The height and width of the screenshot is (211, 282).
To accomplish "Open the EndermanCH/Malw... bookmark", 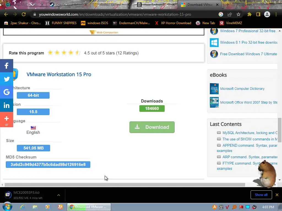I will coord(131,23).
